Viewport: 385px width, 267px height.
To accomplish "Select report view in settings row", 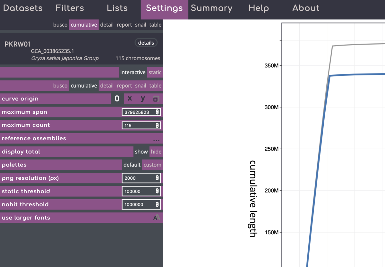I will click(x=124, y=86).
